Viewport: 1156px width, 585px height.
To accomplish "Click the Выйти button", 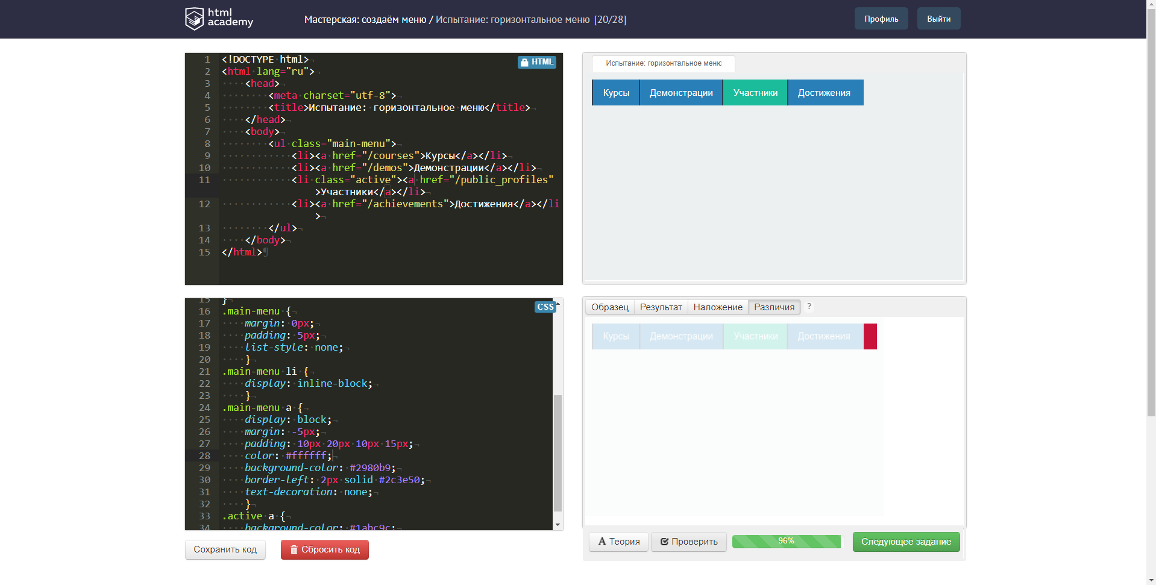I will tap(938, 19).
